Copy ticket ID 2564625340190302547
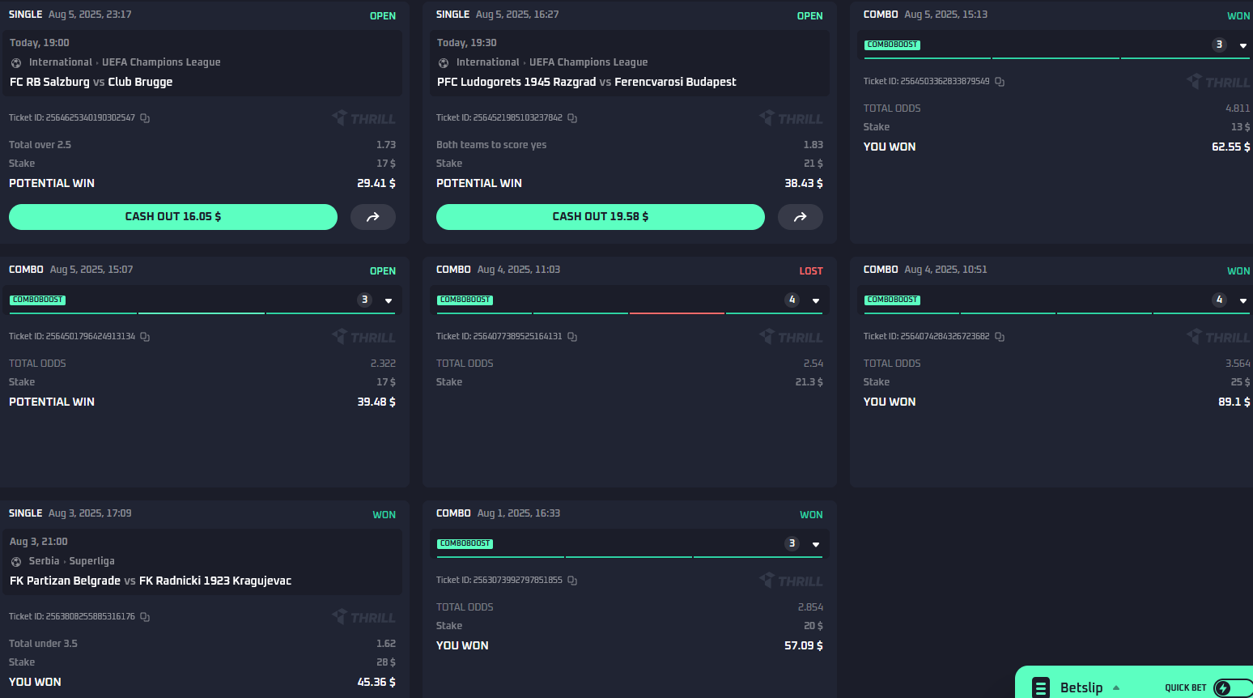1253x698 pixels. coord(145,118)
